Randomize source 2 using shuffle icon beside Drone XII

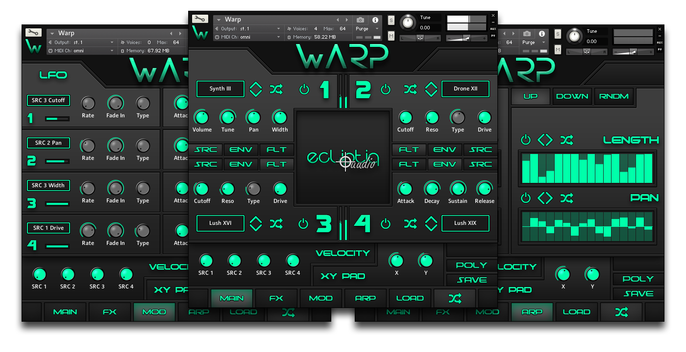click(410, 89)
